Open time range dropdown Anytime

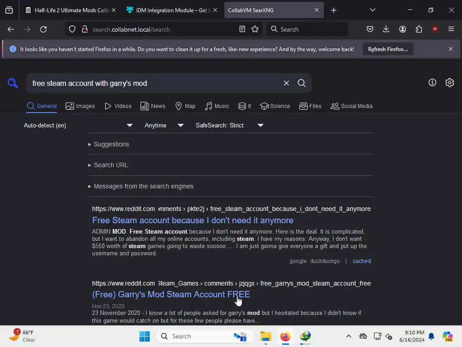164,126
